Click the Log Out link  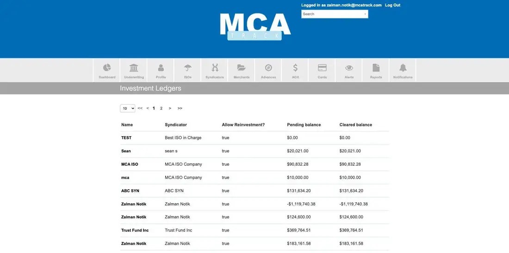tap(392, 5)
